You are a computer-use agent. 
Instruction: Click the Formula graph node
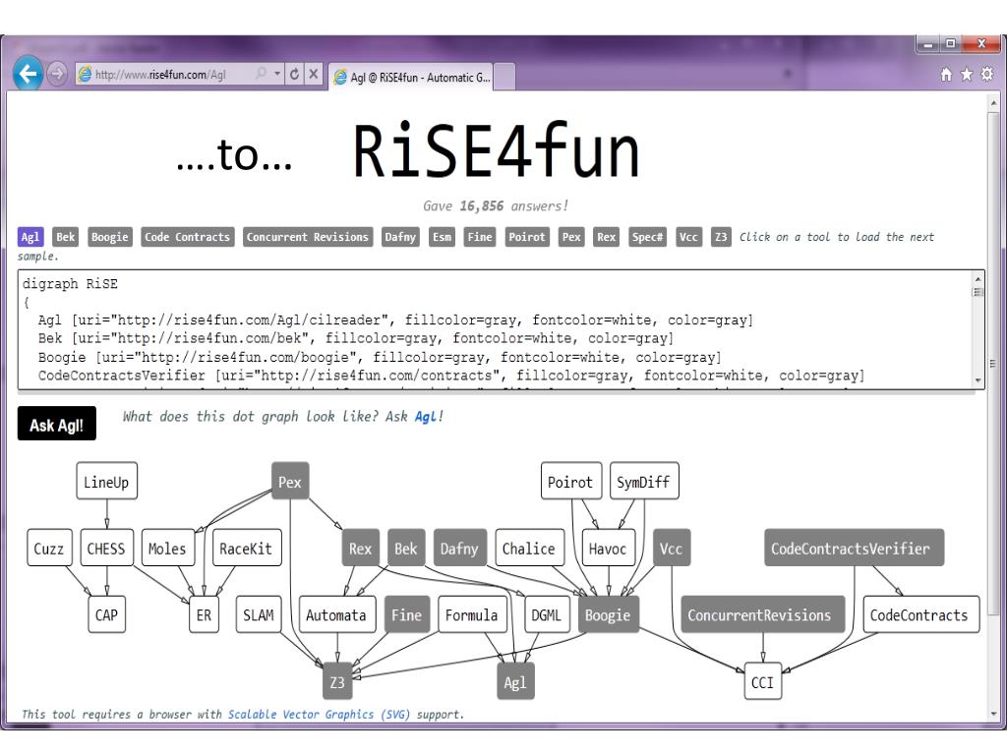[x=473, y=614]
